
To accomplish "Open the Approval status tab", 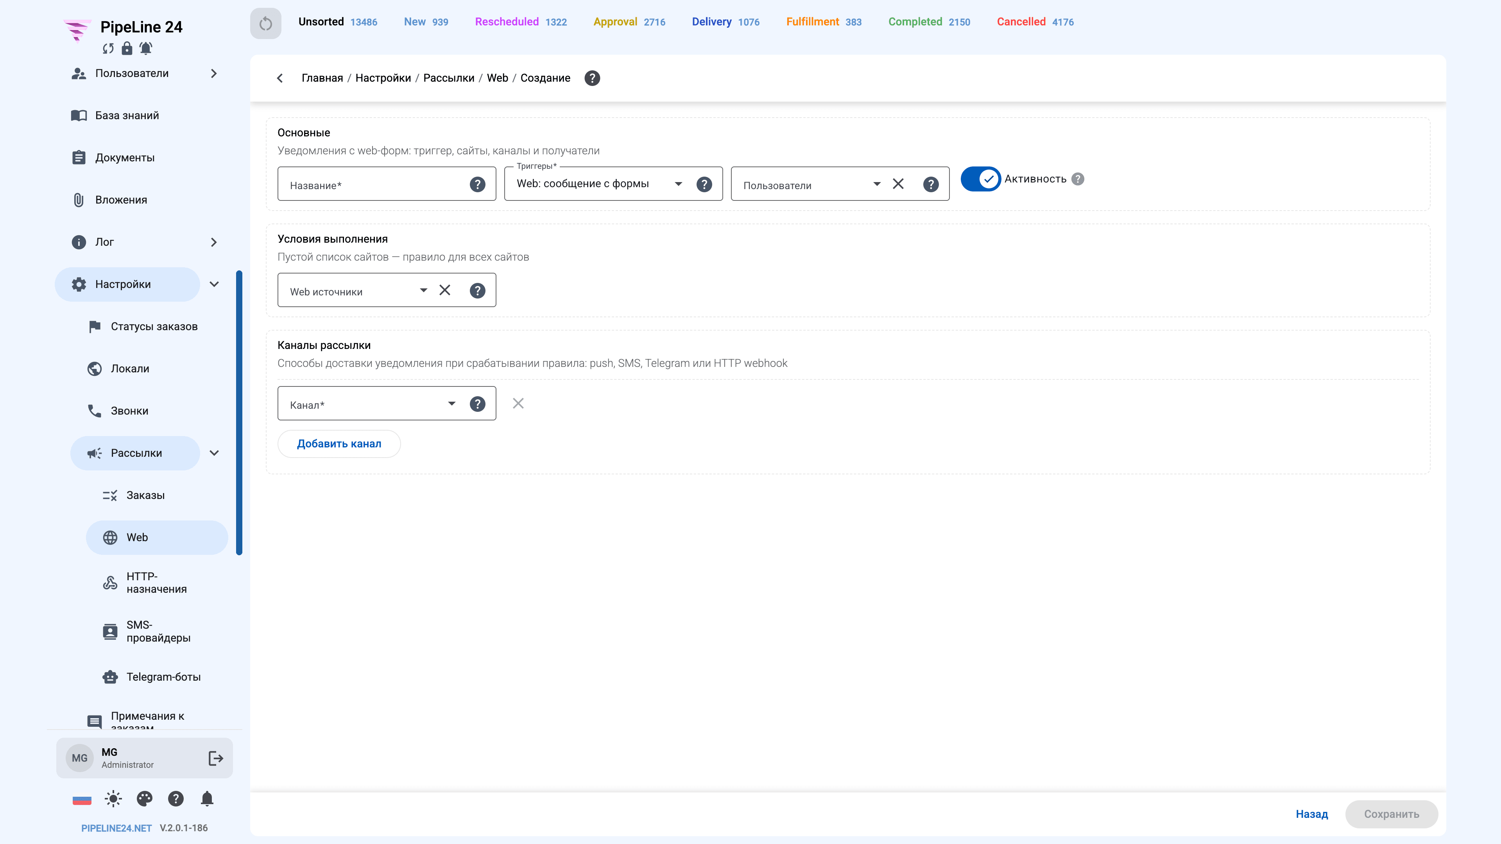I will 629,22.
